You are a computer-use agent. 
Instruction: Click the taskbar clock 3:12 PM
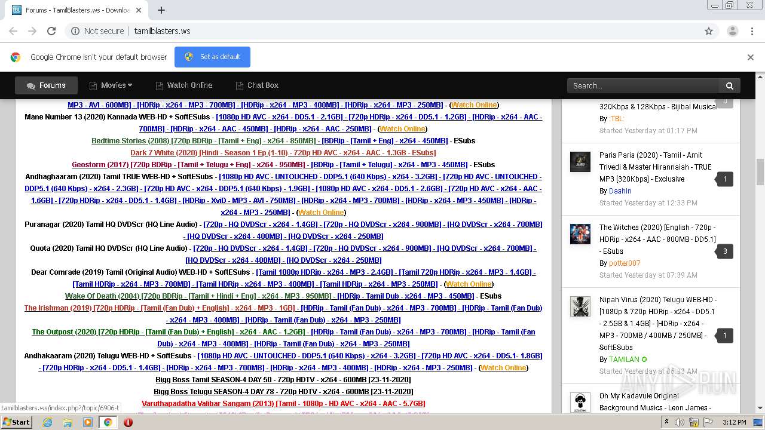[735, 422]
